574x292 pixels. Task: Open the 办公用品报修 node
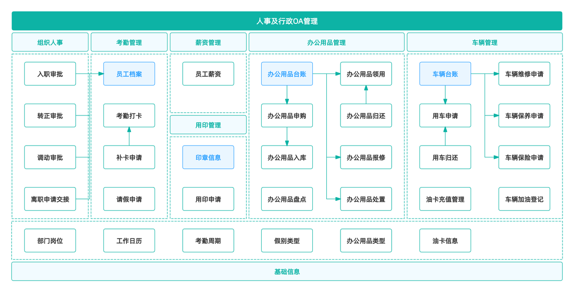366,157
